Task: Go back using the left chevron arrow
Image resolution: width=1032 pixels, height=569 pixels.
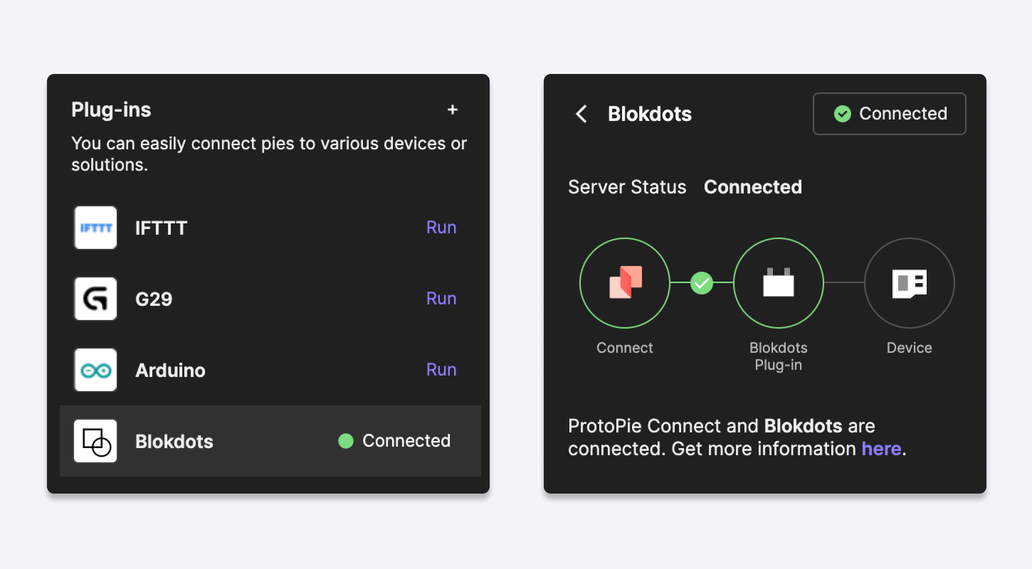Action: 581,114
